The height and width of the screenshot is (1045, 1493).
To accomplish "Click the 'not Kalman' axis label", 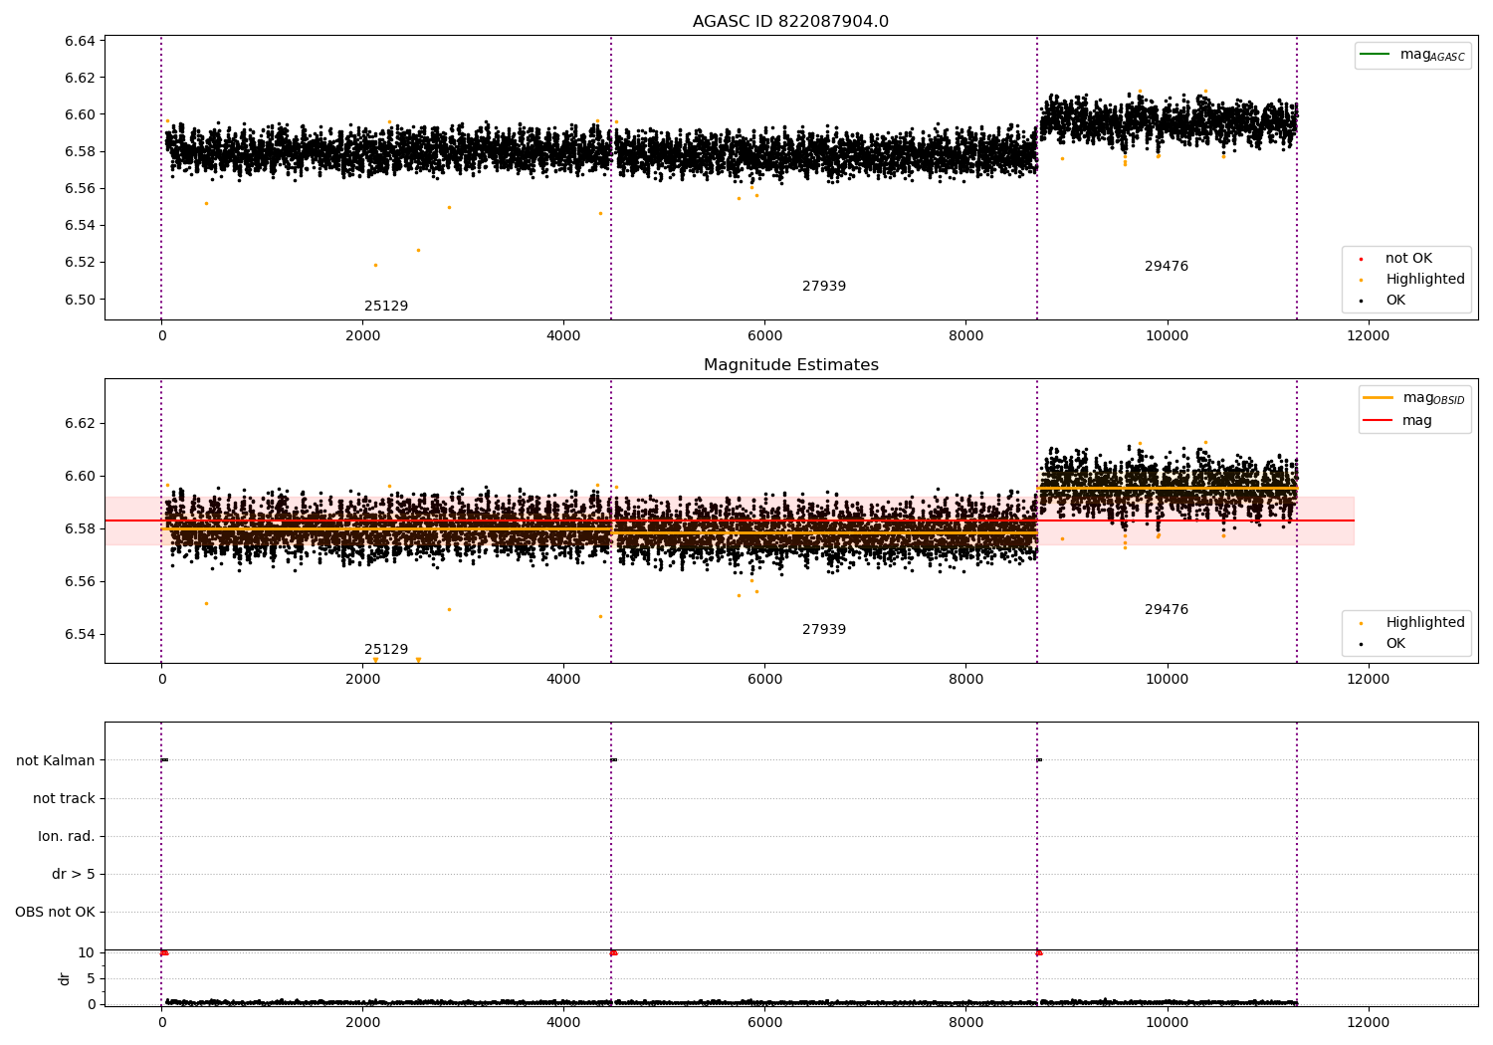I will [56, 761].
